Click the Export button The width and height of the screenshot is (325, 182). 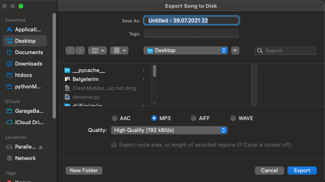coord(301,171)
